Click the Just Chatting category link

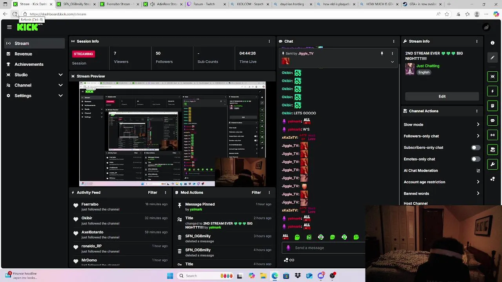click(x=428, y=66)
